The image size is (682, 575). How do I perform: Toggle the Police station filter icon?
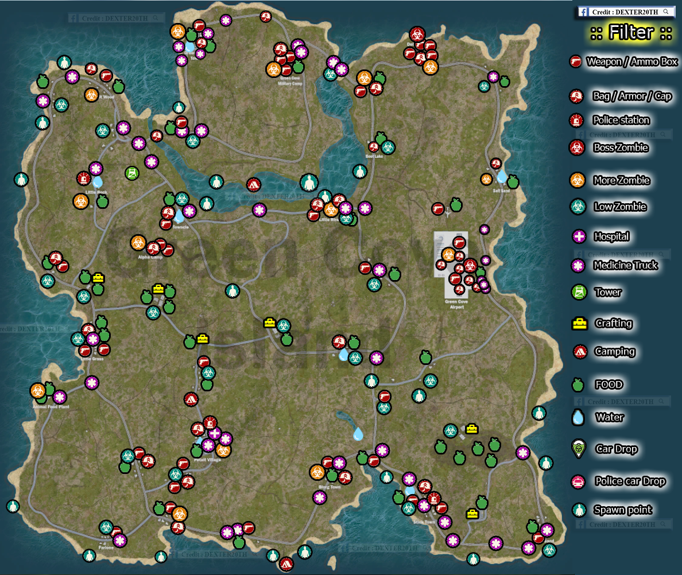pos(576,120)
